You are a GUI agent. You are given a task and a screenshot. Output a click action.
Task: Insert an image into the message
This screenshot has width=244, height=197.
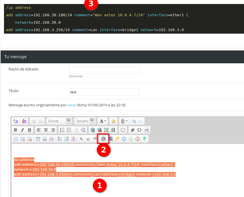click(x=106, y=130)
